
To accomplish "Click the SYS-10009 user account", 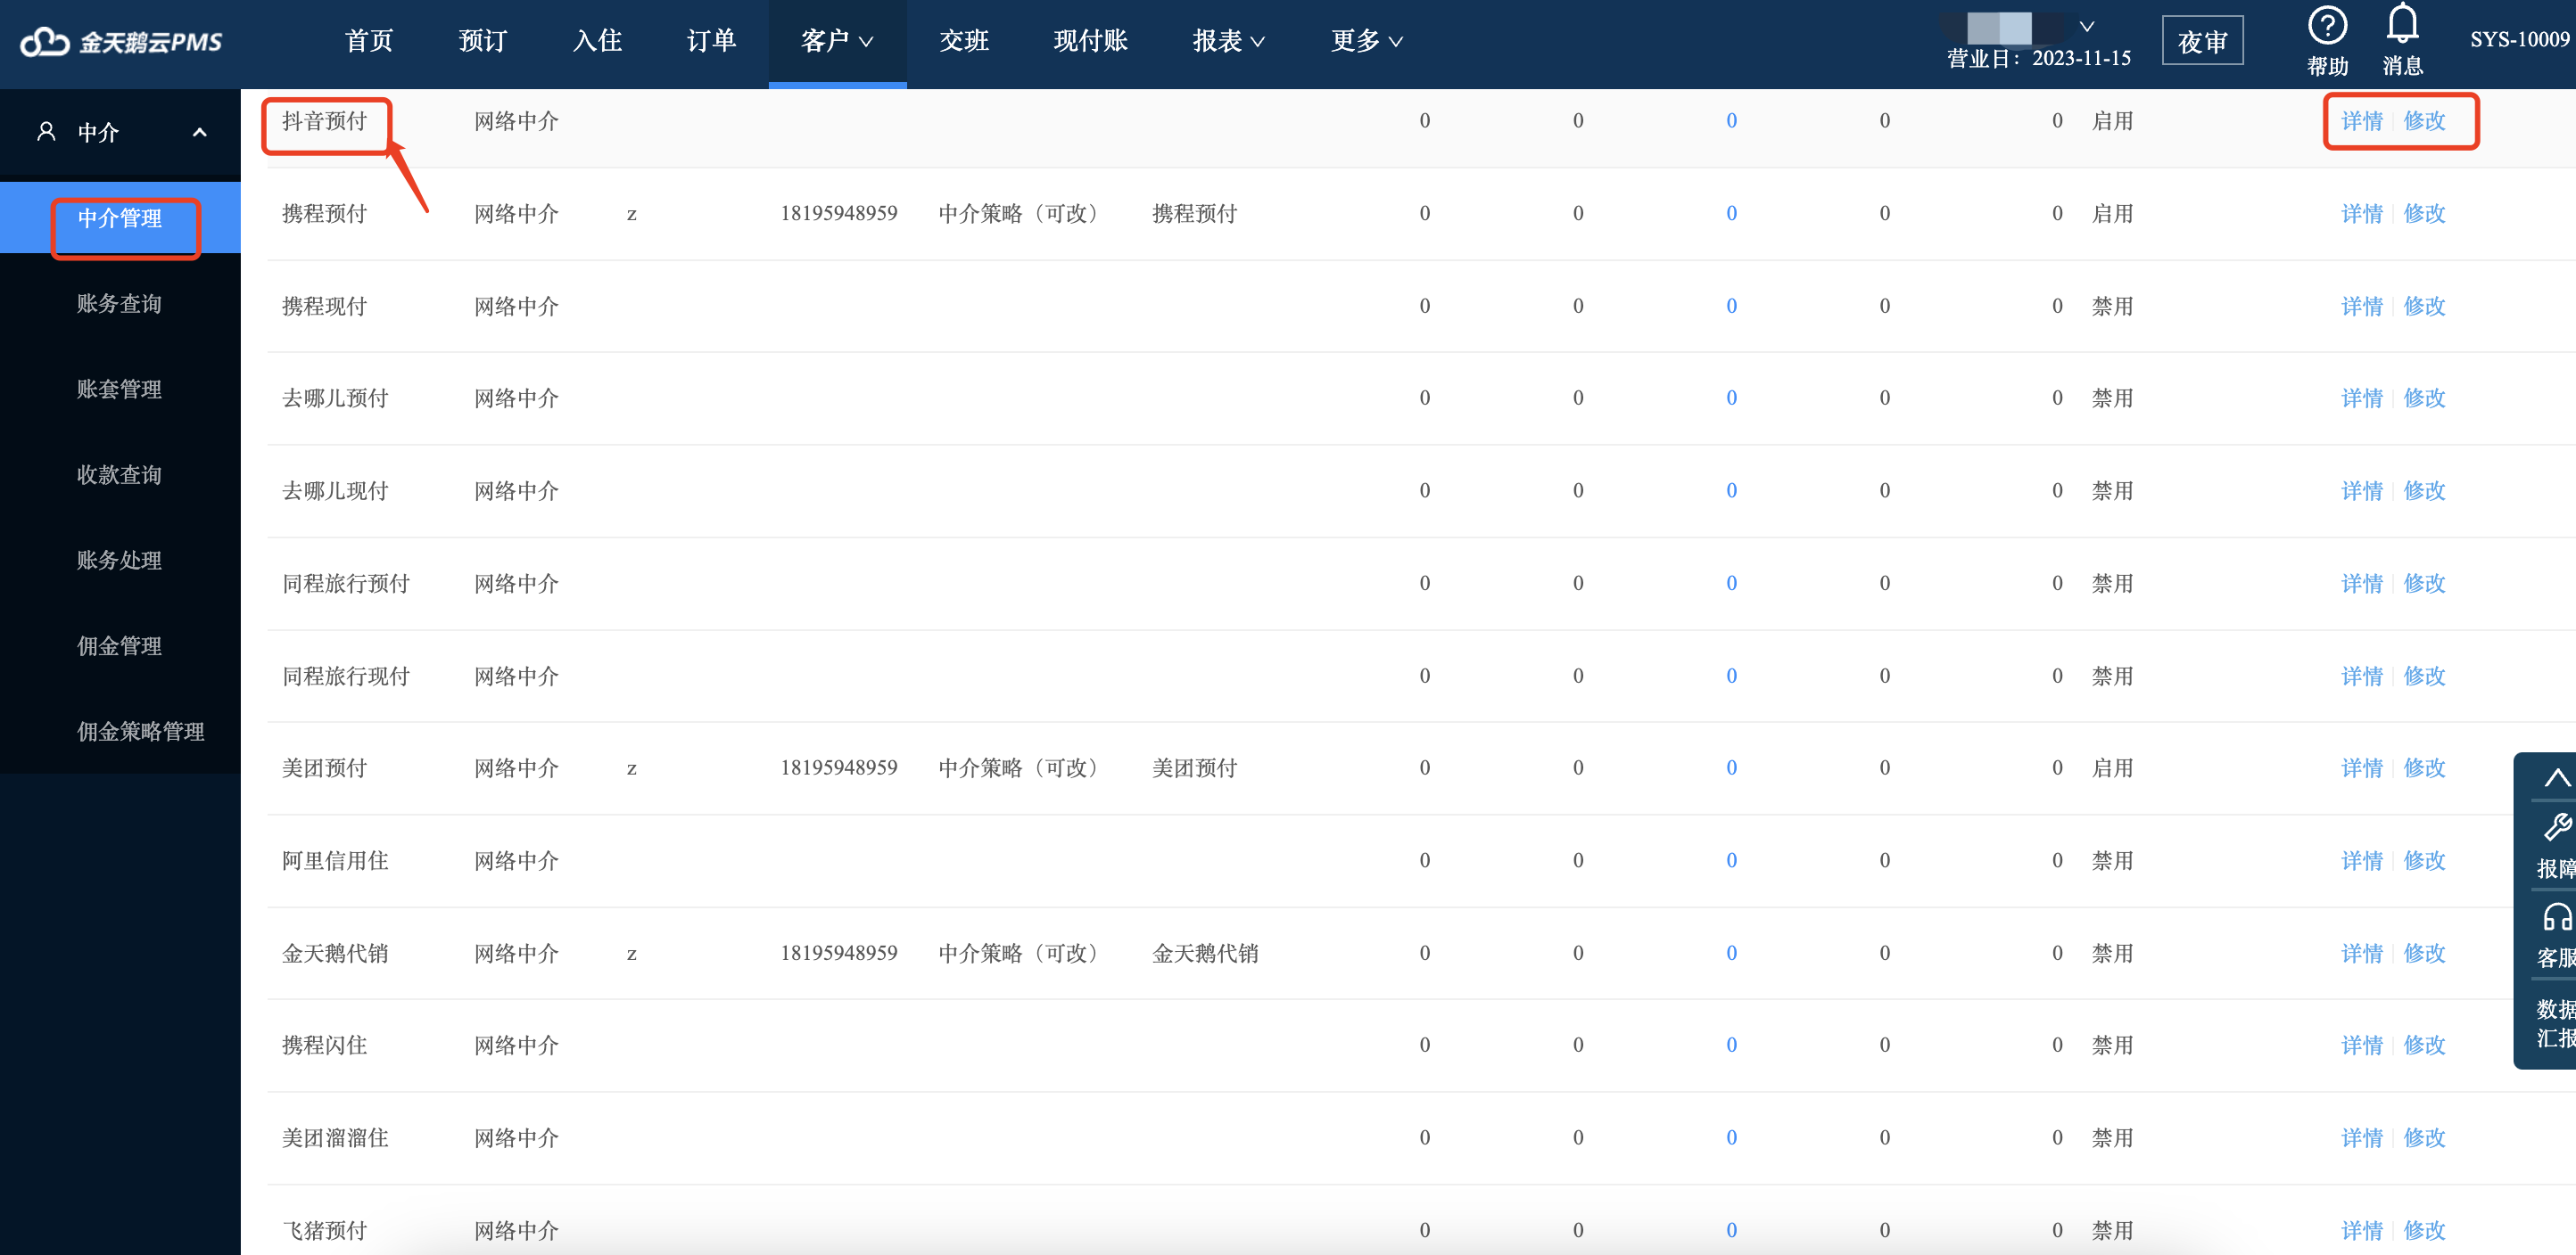I will pos(2519,40).
